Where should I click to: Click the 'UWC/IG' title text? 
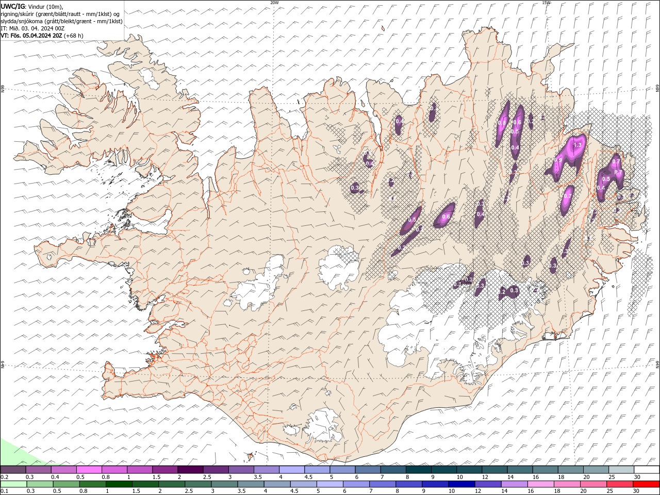[x=13, y=6]
